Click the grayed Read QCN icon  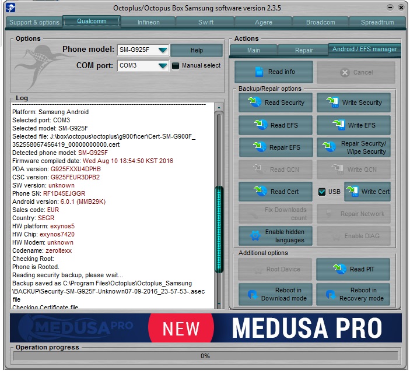click(258, 169)
